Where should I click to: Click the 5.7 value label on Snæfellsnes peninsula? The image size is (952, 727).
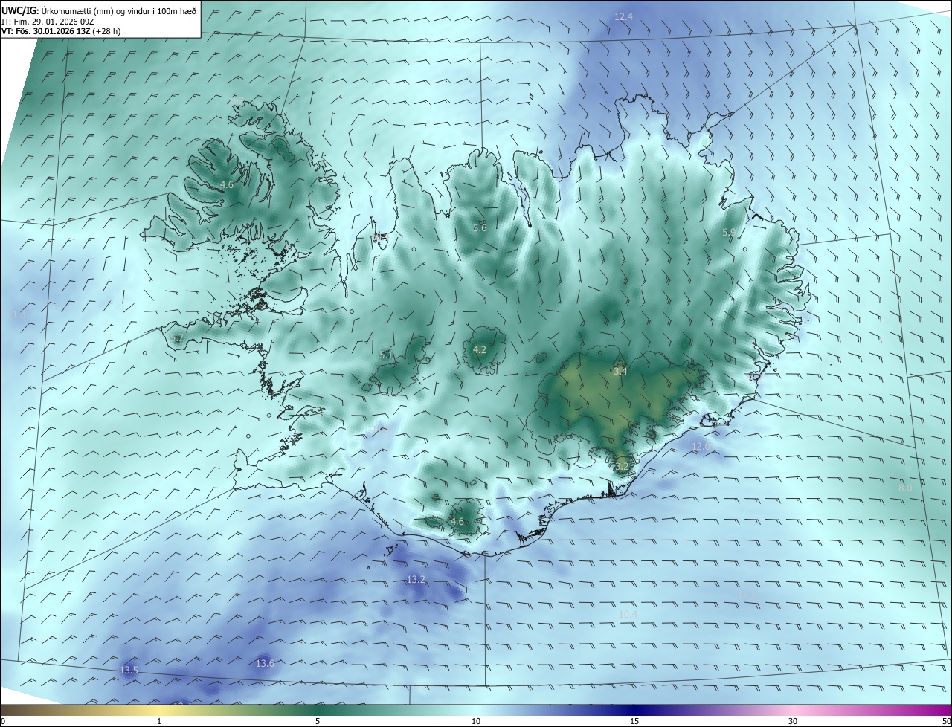(176, 338)
